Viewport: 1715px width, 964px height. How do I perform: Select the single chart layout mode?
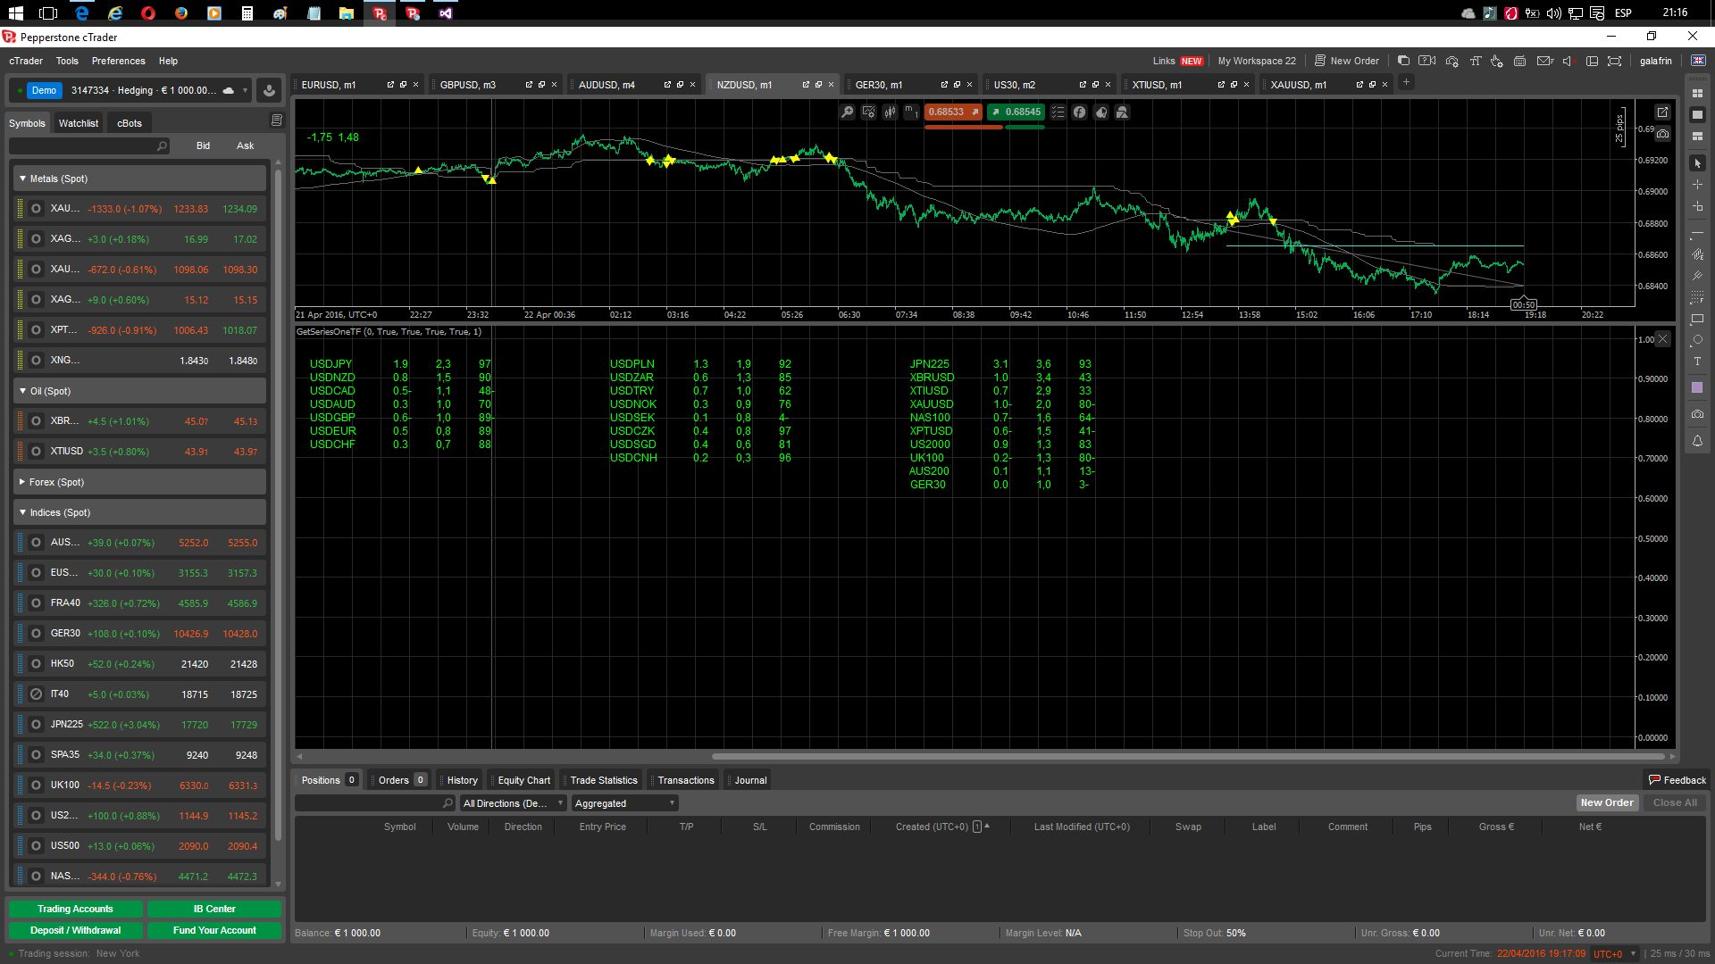pos(1697,114)
